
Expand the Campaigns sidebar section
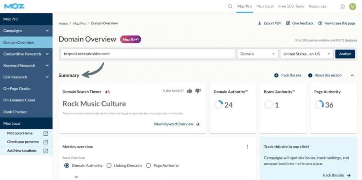point(47,31)
